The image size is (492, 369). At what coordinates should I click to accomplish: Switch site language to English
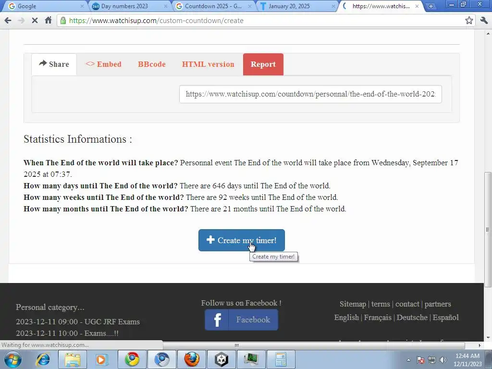tap(346, 318)
